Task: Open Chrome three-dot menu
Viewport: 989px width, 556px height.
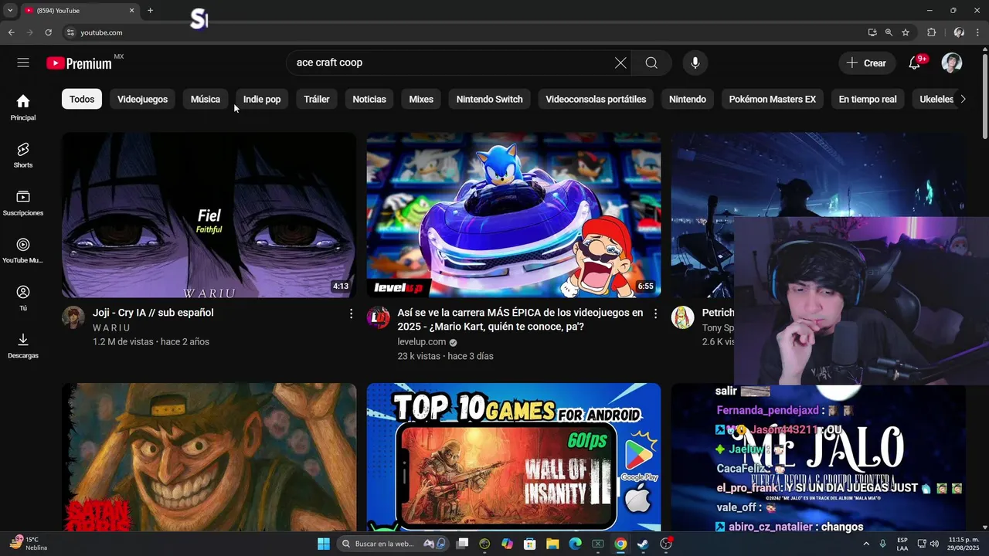Action: point(978,32)
